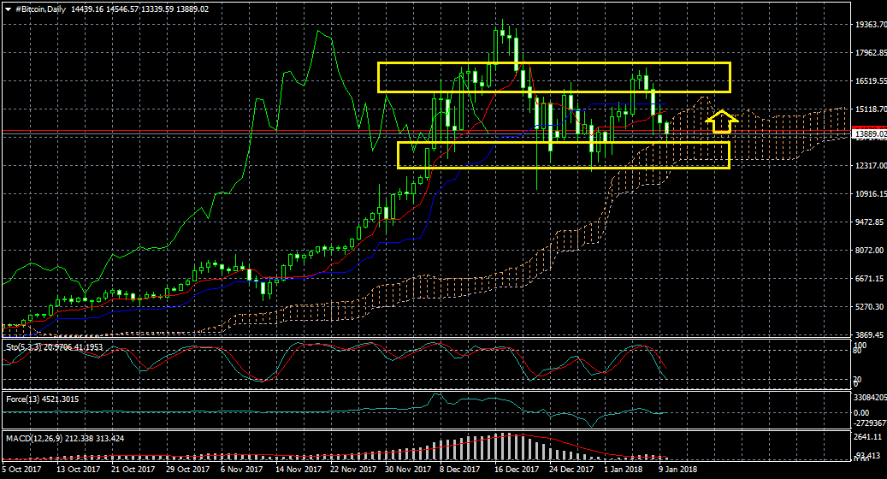Click the triangle arrow beside #Bitcoin,Daily title

pyautogui.click(x=9, y=8)
